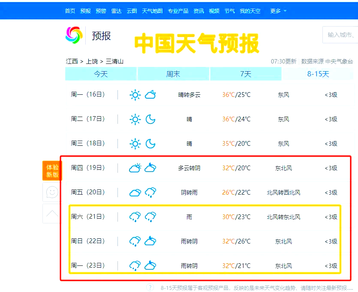358x292 pixels.
Task: Click the 多云转阴 weather description
Action: point(189,168)
